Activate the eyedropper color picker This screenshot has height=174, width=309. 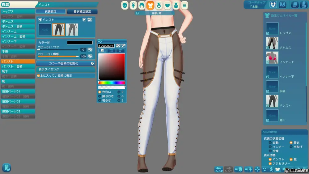(x=123, y=46)
